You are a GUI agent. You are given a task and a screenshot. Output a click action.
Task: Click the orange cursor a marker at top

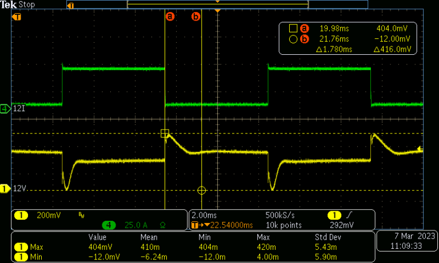[x=169, y=17]
